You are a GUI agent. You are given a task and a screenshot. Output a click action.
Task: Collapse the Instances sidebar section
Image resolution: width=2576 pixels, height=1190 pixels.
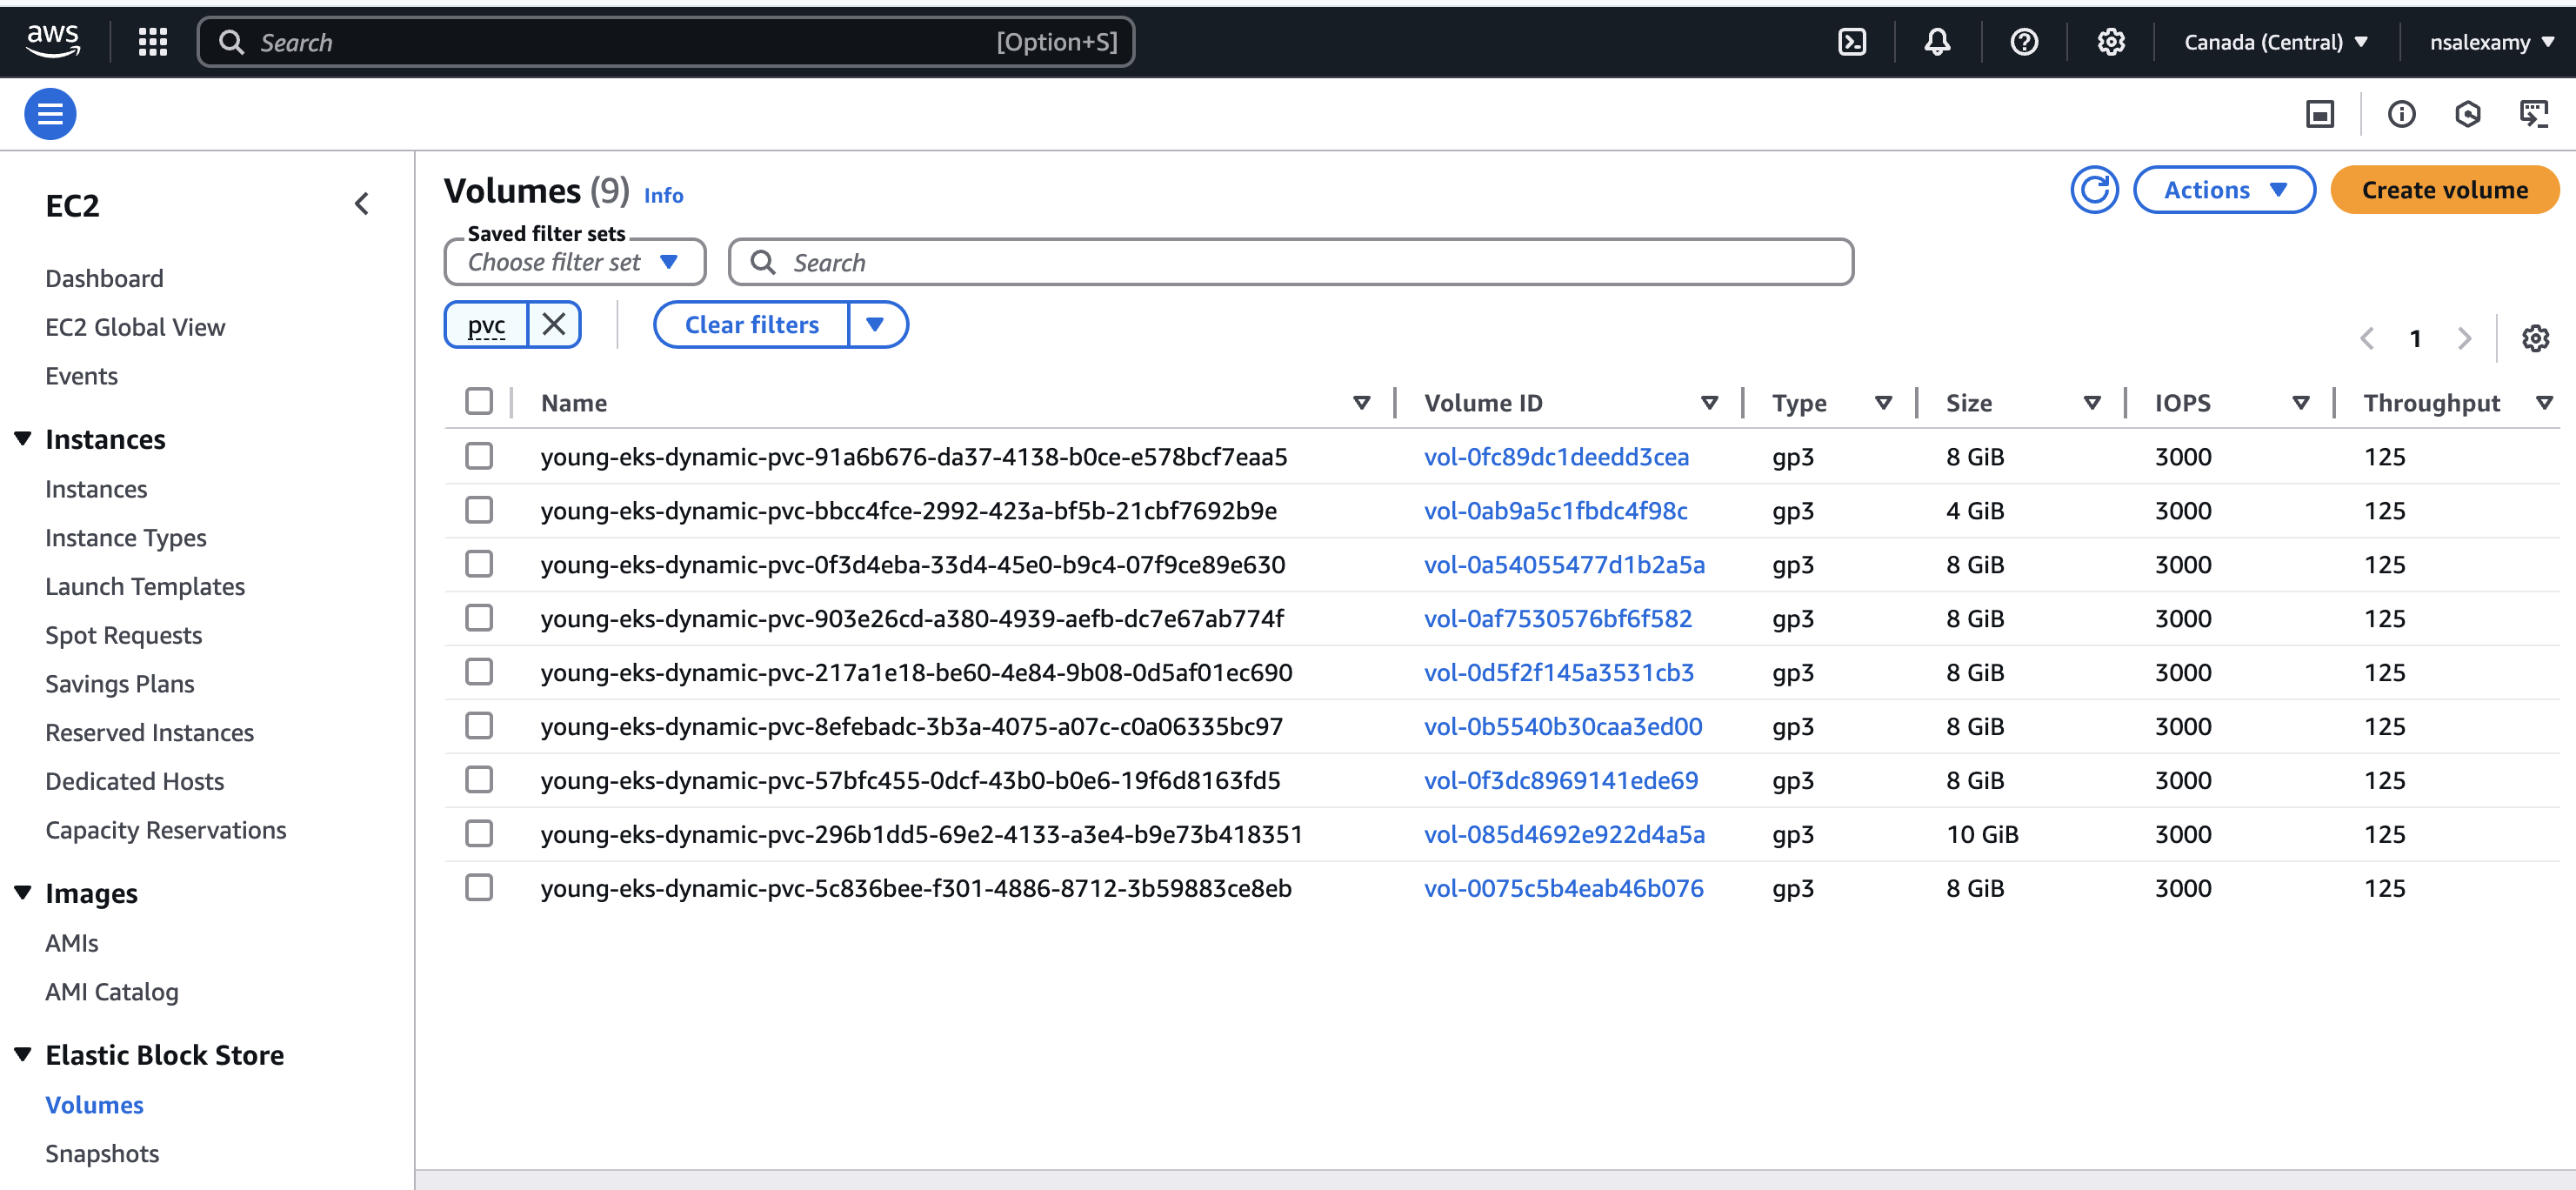click(x=22, y=439)
